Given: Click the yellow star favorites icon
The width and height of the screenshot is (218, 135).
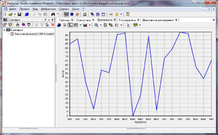Looking at the screenshot, I should (x=117, y=14).
